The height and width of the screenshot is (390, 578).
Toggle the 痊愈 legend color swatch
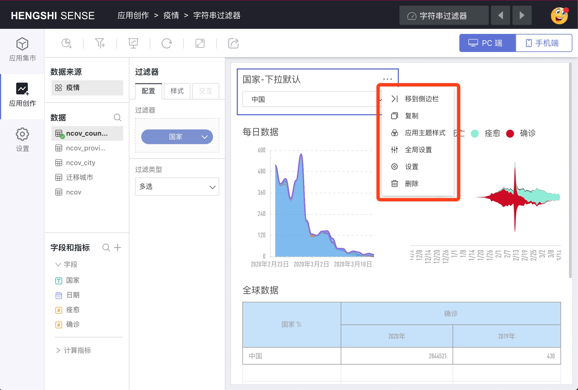(475, 133)
